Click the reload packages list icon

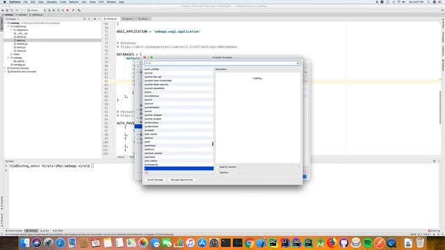click(x=147, y=173)
